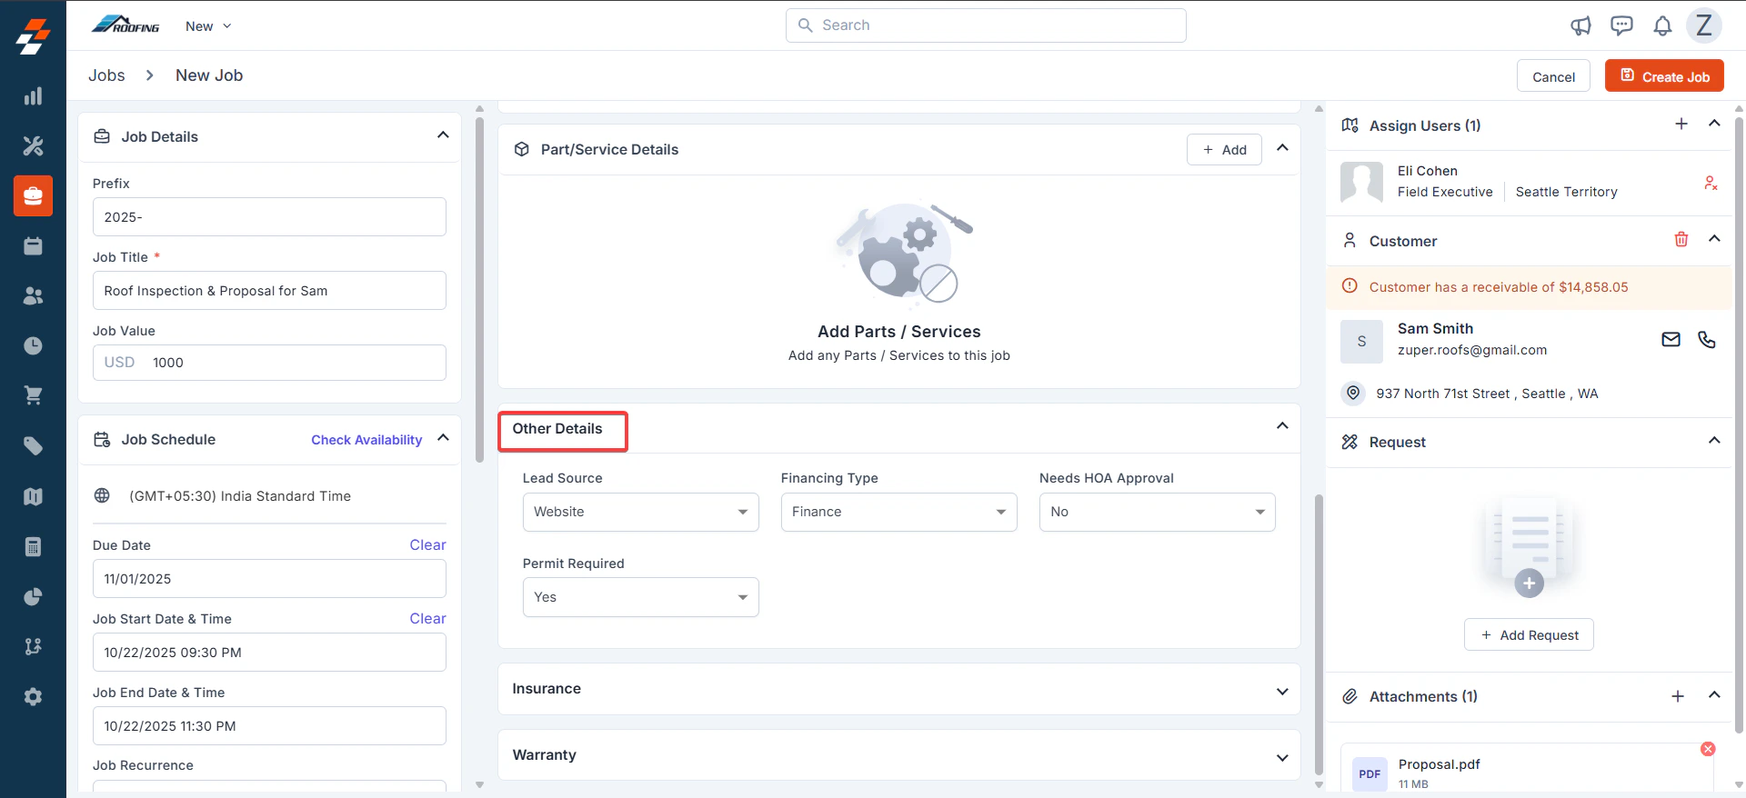Click the left panel vertical scrollbar

click(x=479, y=290)
